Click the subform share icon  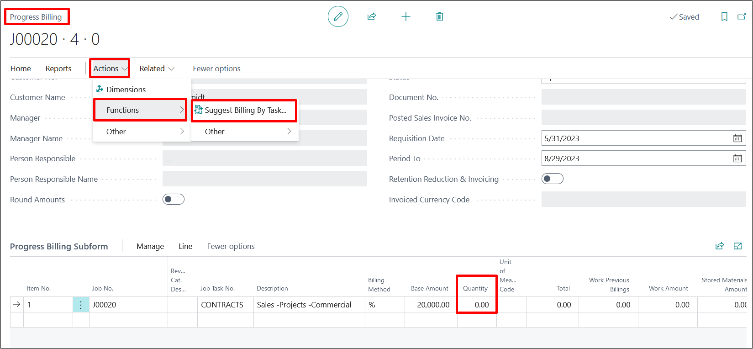click(x=720, y=246)
